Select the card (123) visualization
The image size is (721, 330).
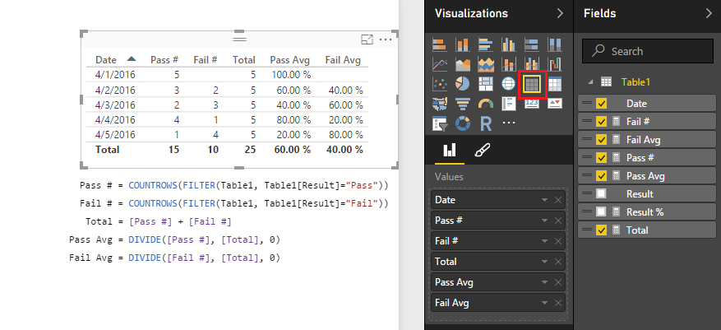click(532, 104)
